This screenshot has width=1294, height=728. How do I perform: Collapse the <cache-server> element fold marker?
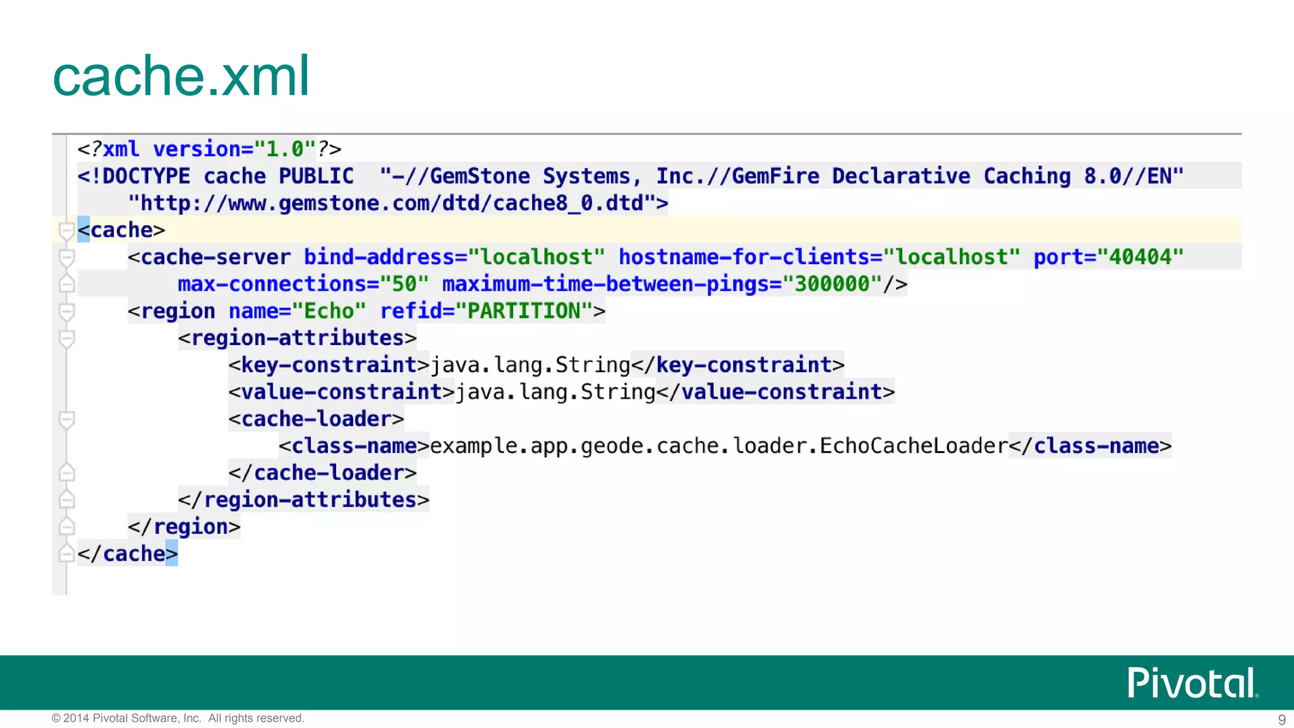(x=66, y=258)
